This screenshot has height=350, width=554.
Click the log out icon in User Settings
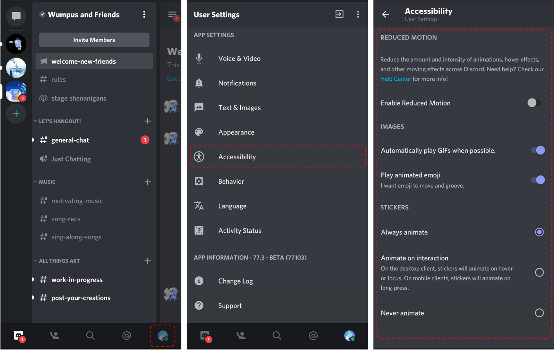click(339, 14)
